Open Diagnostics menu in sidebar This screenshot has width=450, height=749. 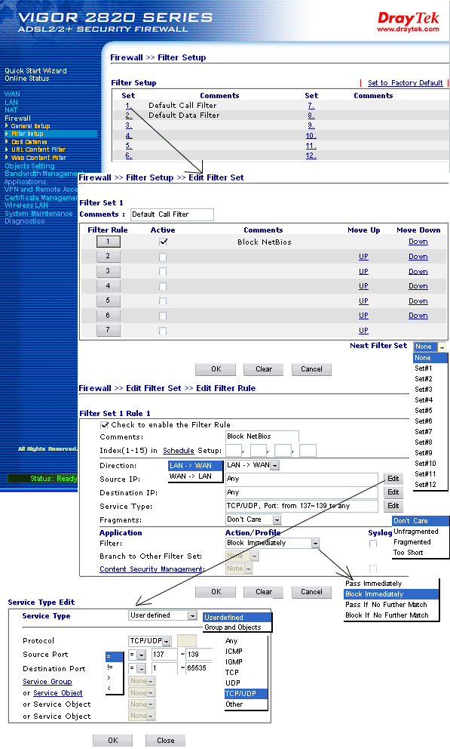[x=24, y=221]
